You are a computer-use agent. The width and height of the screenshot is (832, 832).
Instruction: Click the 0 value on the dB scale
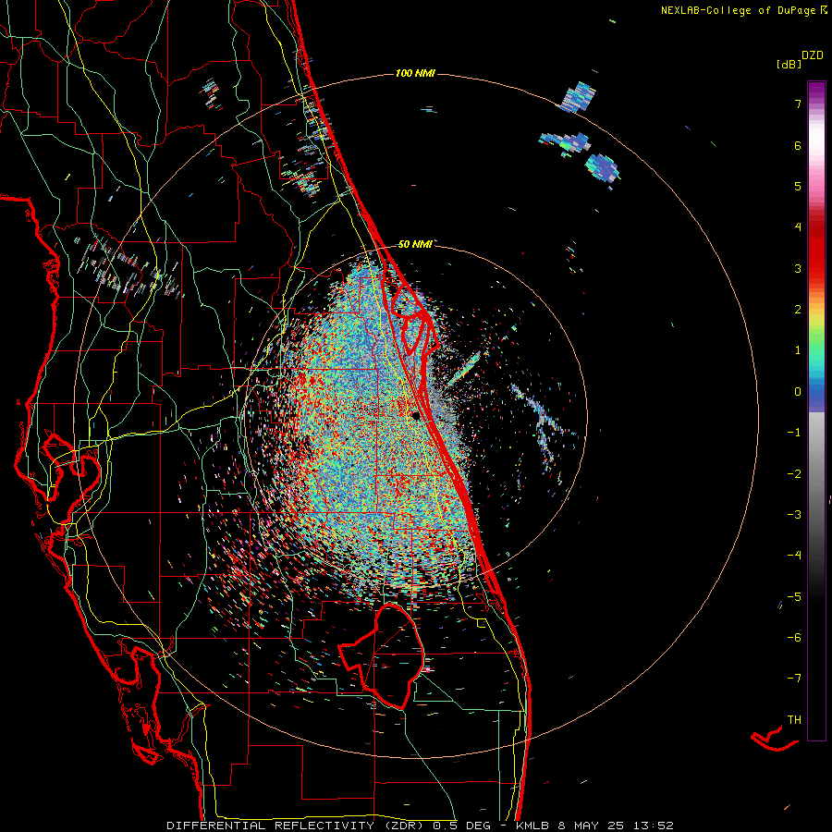point(798,392)
